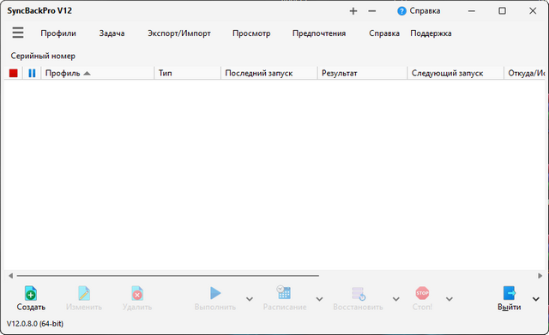The height and width of the screenshot is (335, 549).
Task: Click the Восстановить restore icon
Action: (359, 293)
